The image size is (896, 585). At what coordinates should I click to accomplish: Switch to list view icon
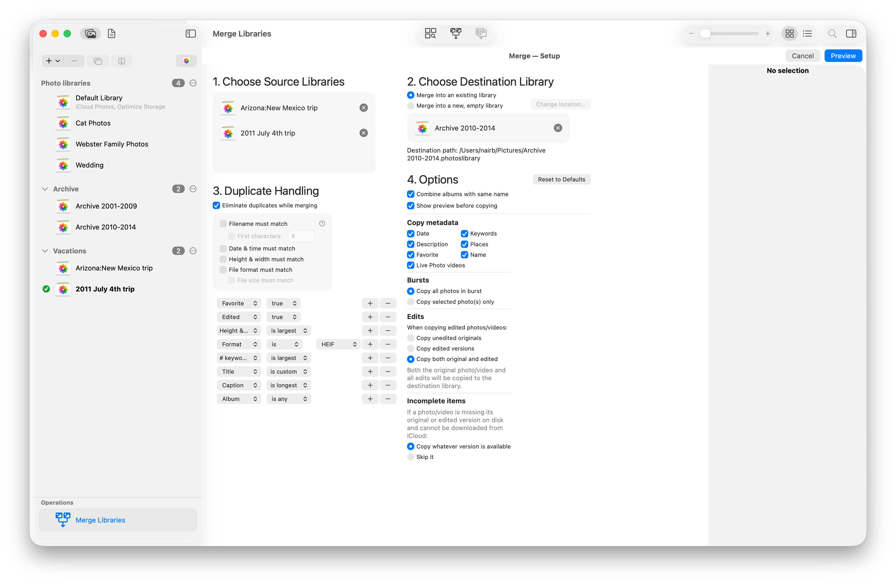[807, 34]
